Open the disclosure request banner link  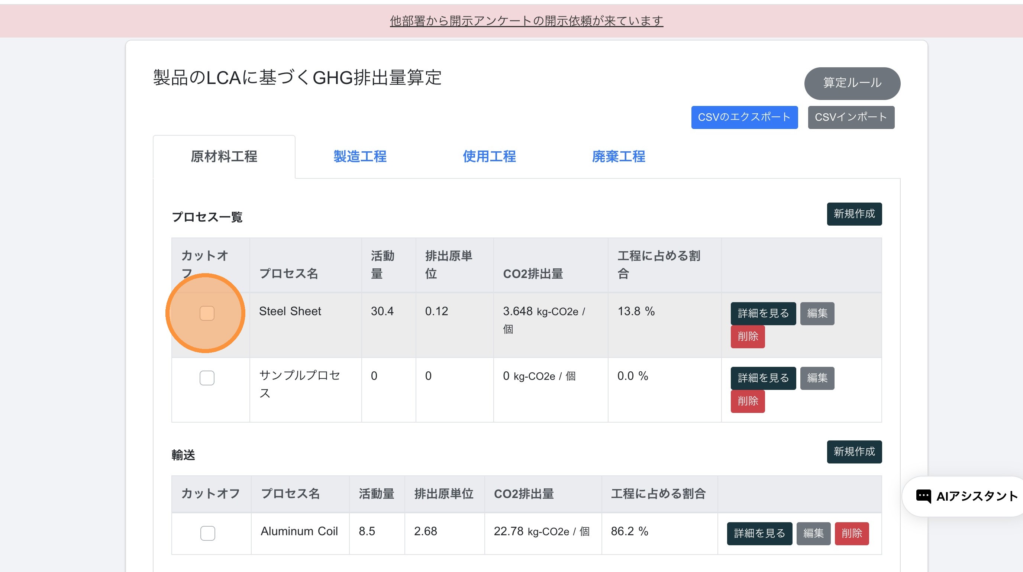526,21
